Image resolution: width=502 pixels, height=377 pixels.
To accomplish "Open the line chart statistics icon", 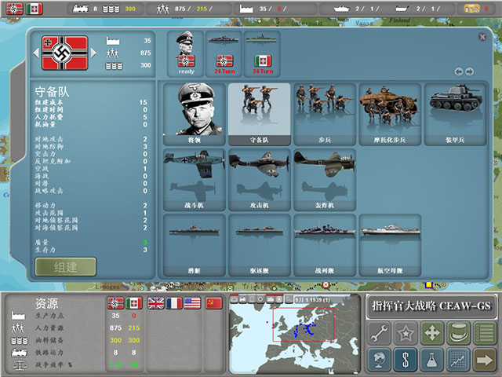I will 459,360.
